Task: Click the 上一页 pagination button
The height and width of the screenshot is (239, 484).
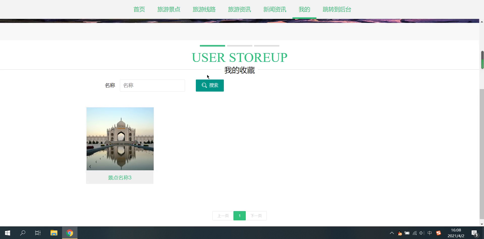Action: point(223,216)
